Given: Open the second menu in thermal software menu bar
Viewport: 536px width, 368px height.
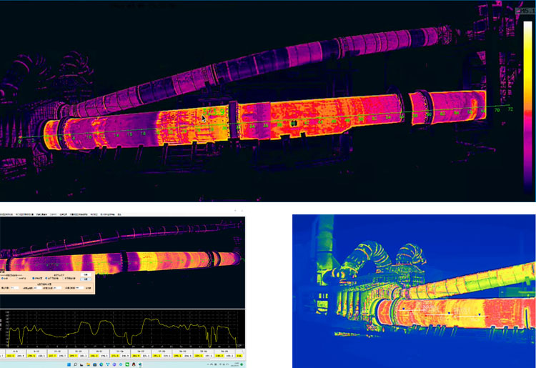Looking at the screenshot, I should [x=24, y=214].
